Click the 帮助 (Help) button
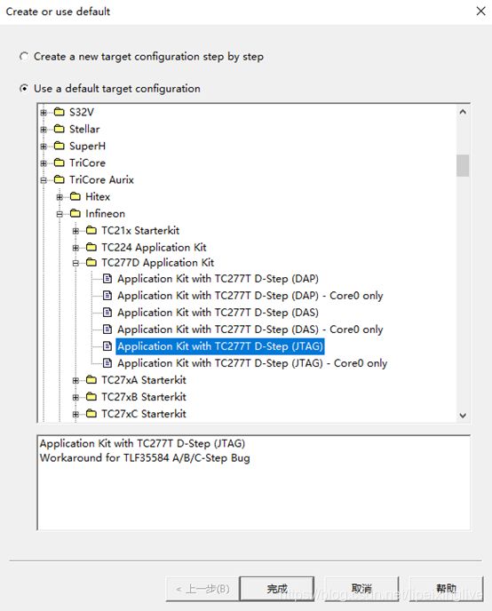 coord(446,589)
